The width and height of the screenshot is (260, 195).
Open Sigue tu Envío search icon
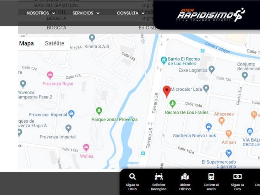132,177
